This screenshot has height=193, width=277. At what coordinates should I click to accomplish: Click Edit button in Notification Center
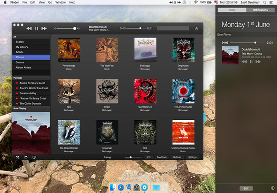pos(246,188)
